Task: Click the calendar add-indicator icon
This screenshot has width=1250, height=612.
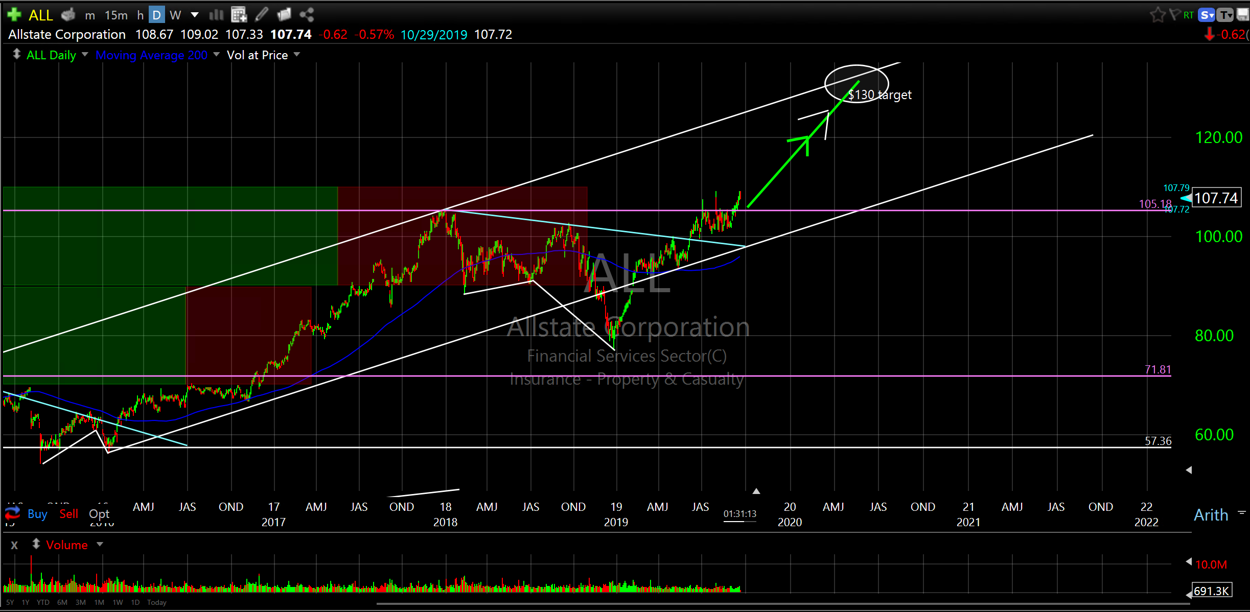Action: click(238, 15)
